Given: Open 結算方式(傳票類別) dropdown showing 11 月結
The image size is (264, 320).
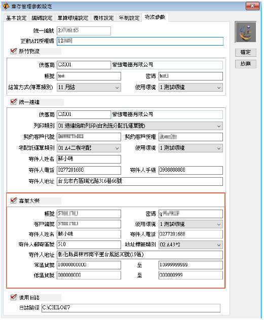Looking at the screenshot, I should (x=89, y=88).
